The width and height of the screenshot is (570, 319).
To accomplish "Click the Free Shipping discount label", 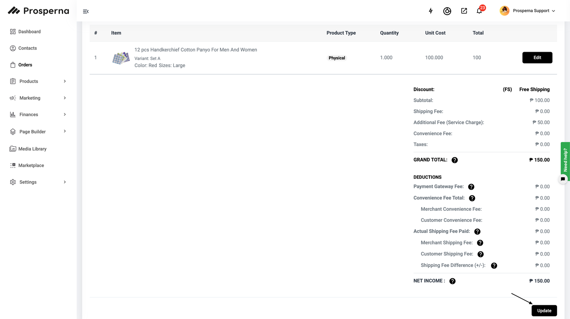I will pyautogui.click(x=534, y=90).
